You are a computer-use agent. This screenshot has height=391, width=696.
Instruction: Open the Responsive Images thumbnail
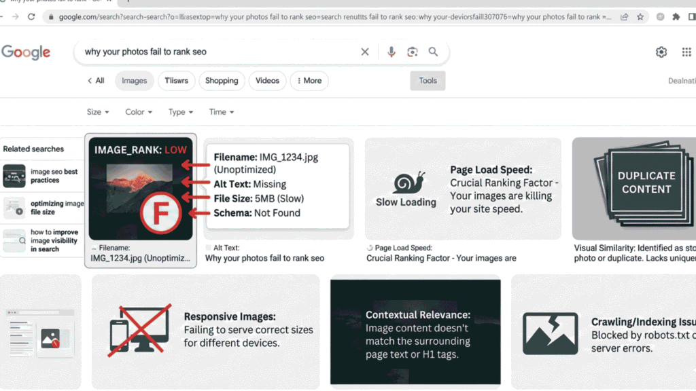[205, 331]
